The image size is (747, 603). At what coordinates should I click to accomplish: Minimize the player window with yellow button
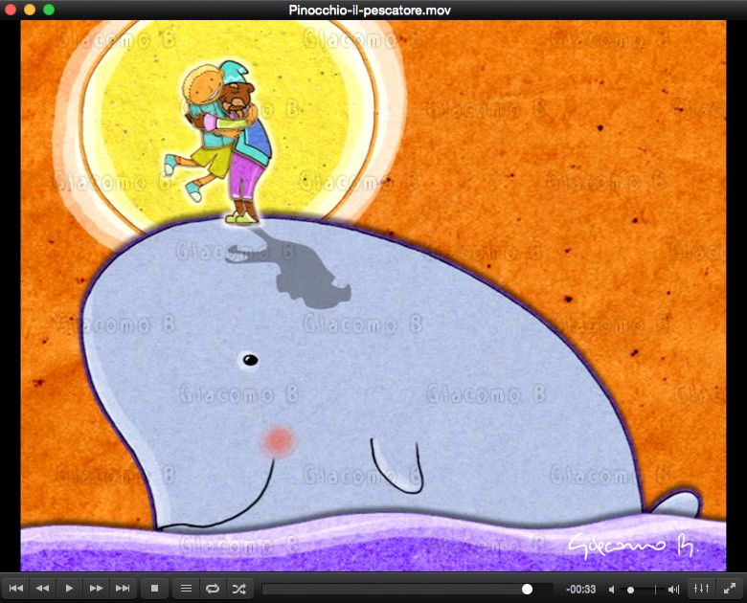coord(30,10)
